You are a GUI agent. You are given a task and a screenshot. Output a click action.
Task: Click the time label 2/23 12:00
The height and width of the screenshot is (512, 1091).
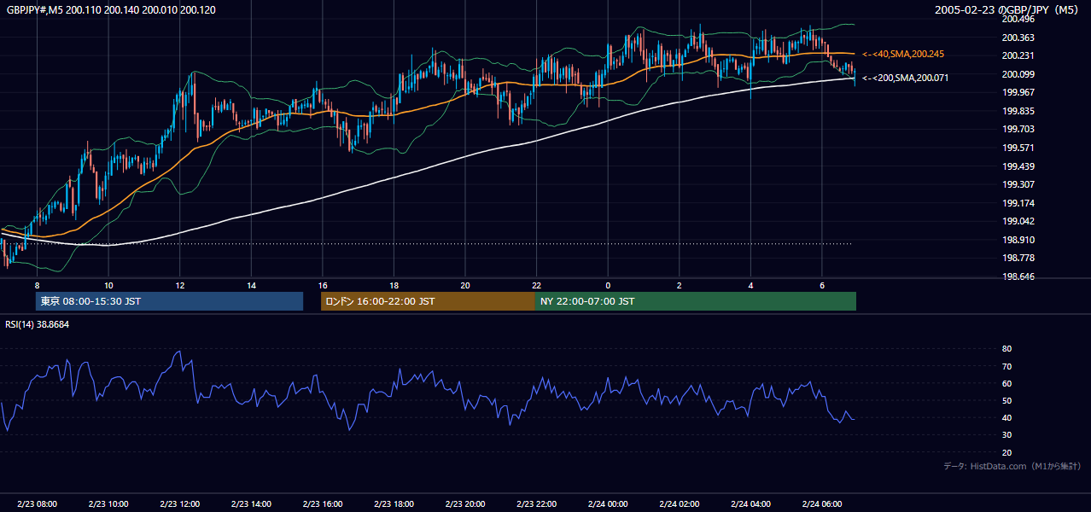[179, 503]
